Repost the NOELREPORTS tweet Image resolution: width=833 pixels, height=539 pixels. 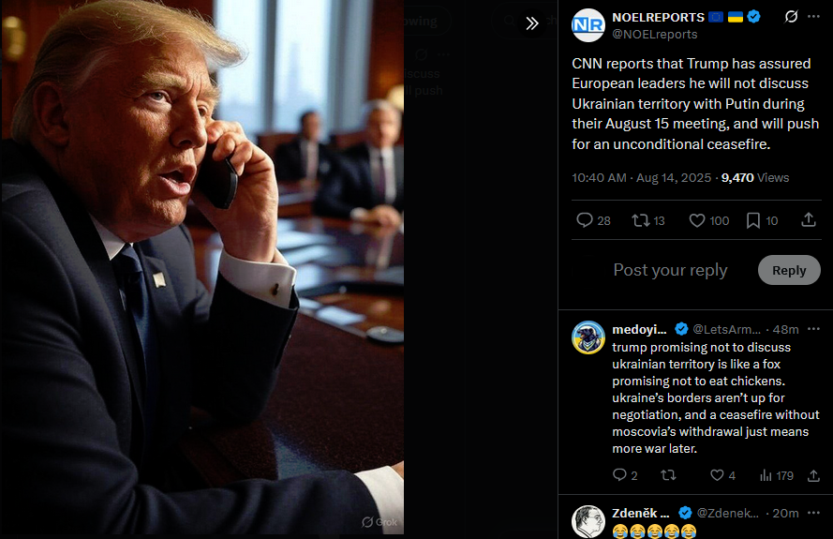coord(648,220)
